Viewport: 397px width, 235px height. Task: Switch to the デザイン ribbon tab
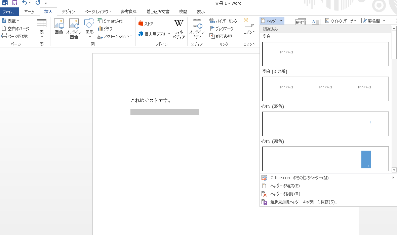coord(68,11)
